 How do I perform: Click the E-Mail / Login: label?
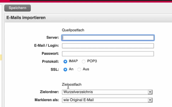tap(47, 45)
